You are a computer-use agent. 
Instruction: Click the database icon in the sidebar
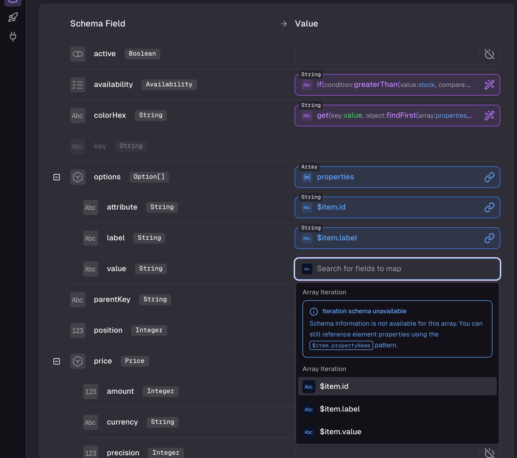tap(13, 2)
